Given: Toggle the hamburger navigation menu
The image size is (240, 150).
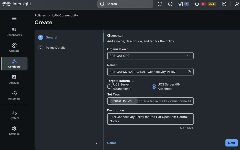Looking at the screenshot, I should [x=14, y=18].
